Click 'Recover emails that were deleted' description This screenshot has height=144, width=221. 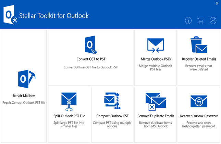pos(199,68)
